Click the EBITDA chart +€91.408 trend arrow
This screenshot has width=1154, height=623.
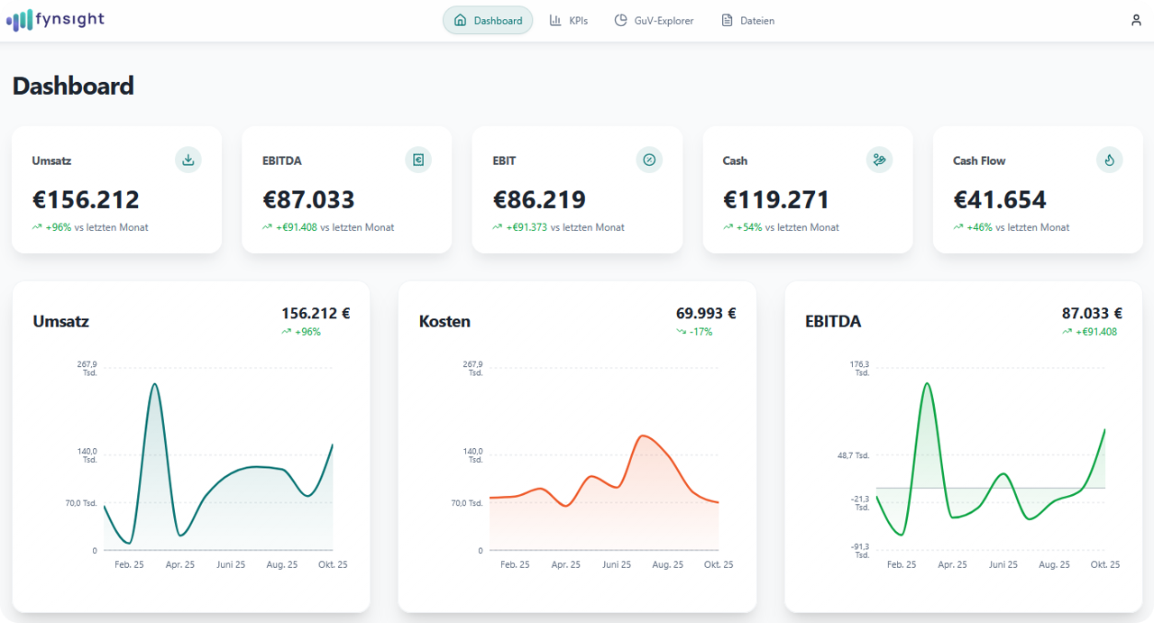tap(1067, 332)
